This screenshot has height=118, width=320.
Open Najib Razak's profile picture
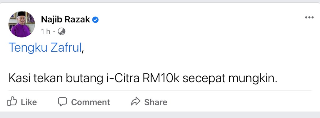click(x=22, y=24)
